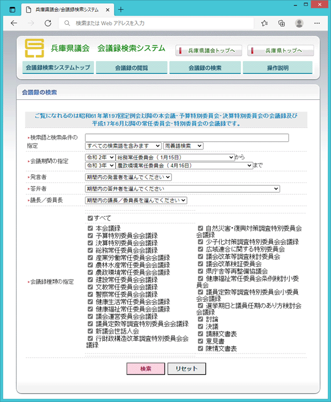Viewport: 331px width, 402px height.
Task: Click the 会議録の検索 section heading
Action: (39, 93)
